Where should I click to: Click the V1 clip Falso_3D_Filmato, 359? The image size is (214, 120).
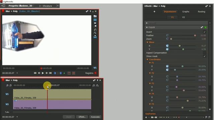pos(52,94)
